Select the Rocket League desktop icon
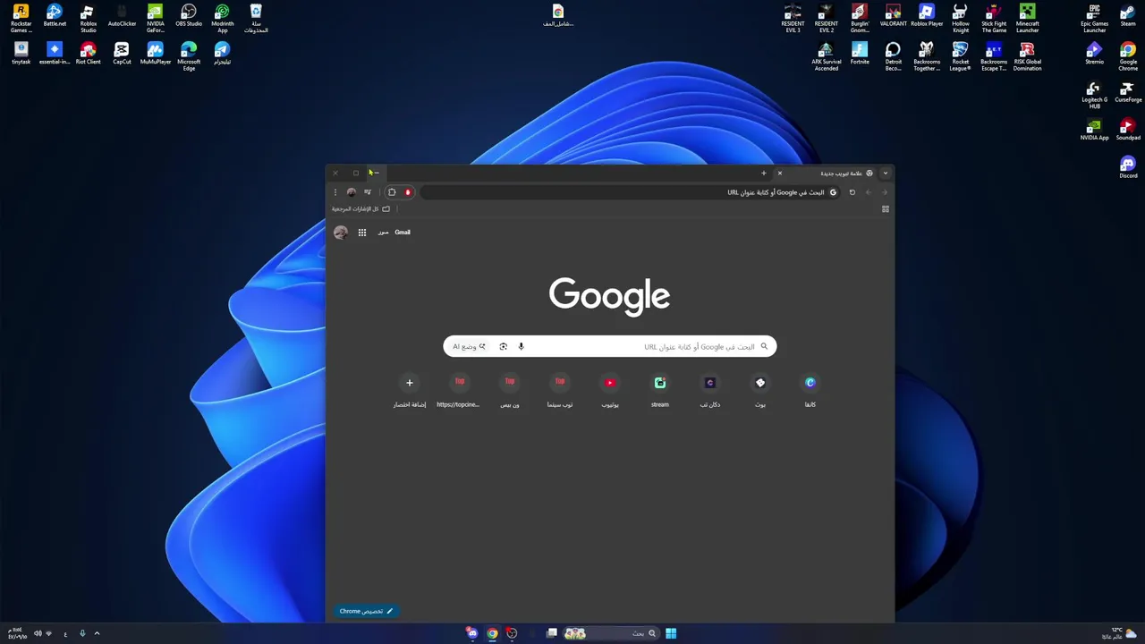The image size is (1145, 644). click(x=960, y=55)
